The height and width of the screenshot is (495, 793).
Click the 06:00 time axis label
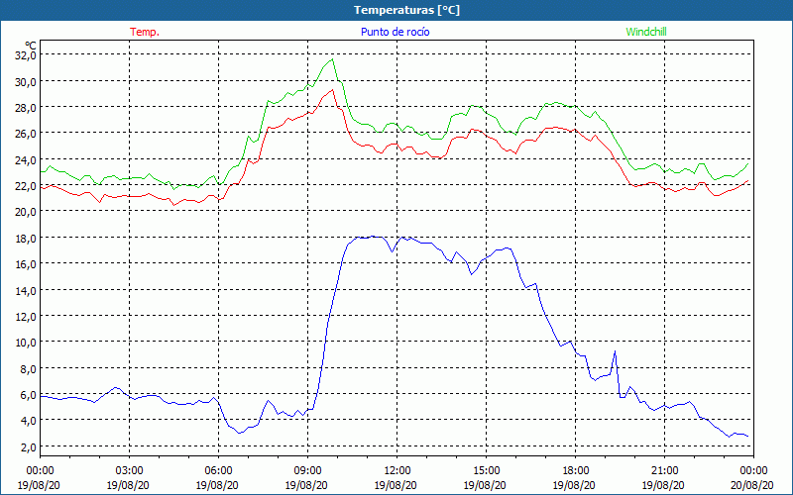[218, 471]
